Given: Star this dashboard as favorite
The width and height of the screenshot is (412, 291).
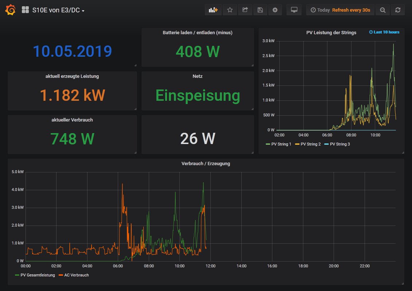Looking at the screenshot, I should click(230, 10).
